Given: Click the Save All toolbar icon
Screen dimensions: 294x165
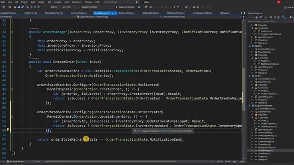Looking at the screenshot, I should (x=23, y=7).
